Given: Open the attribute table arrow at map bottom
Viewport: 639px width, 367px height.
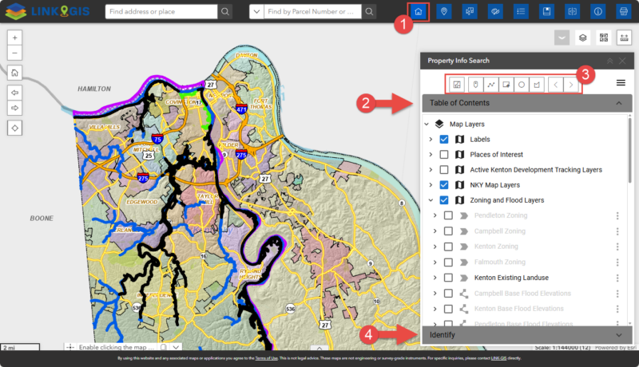Looking at the screenshot, I should tap(319, 348).
